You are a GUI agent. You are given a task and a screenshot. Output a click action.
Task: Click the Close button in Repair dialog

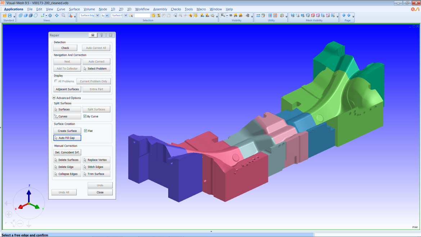point(100,192)
